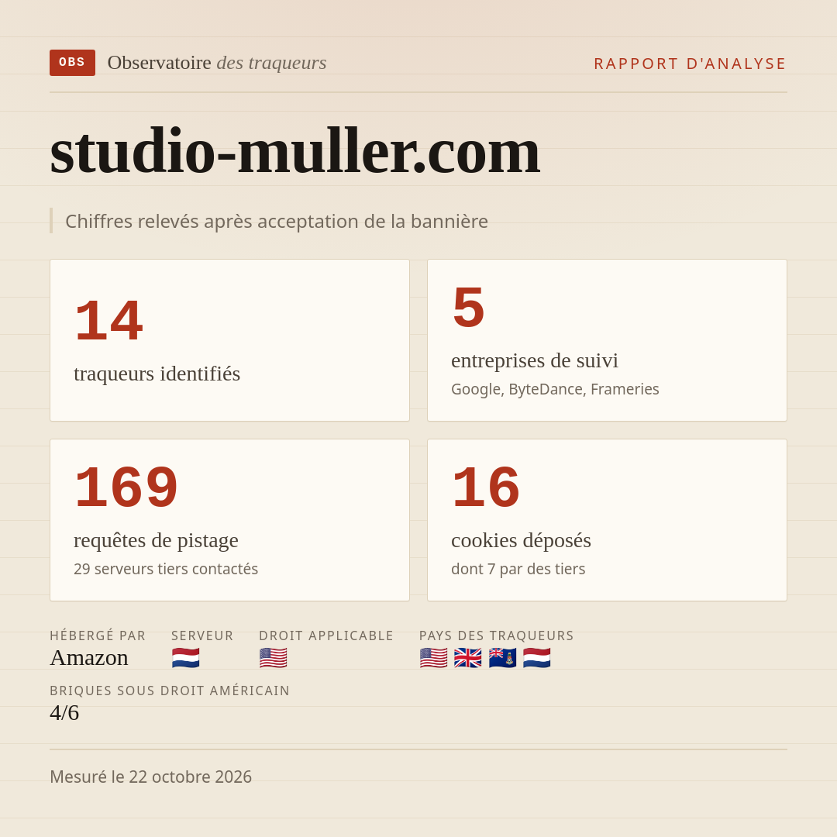Select the 5 entreprises de suivi card
Image resolution: width=837 pixels, height=837 pixels.
607,340
